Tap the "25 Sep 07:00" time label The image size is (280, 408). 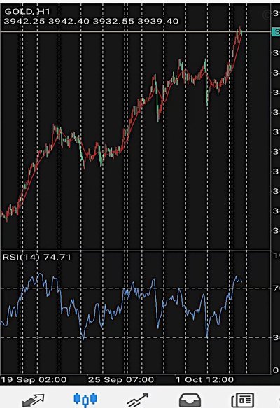pyautogui.click(x=121, y=379)
